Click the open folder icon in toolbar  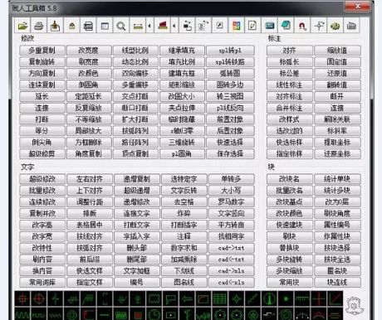[22, 26]
